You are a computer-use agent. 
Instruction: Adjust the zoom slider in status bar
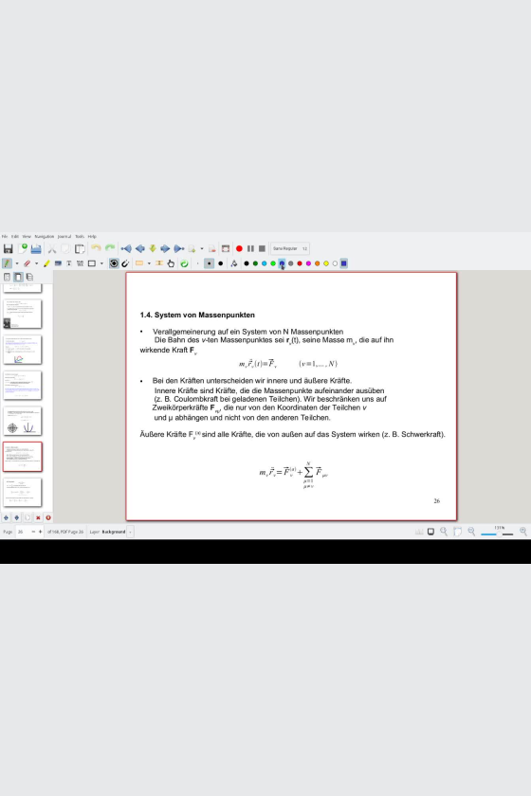497,534
